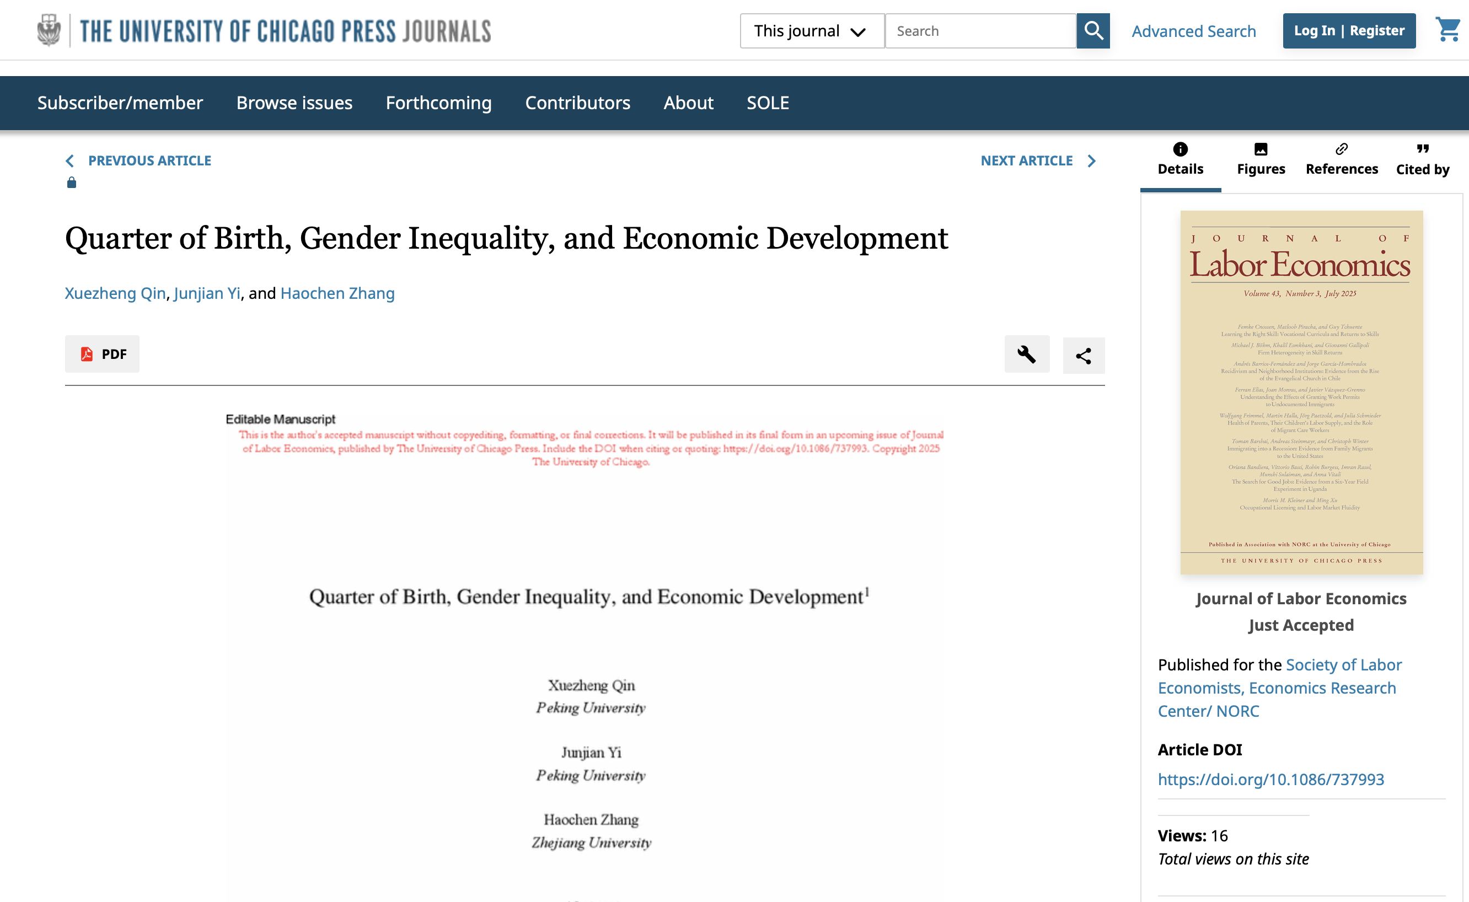
Task: Click the Log In | Register button
Action: click(1349, 30)
